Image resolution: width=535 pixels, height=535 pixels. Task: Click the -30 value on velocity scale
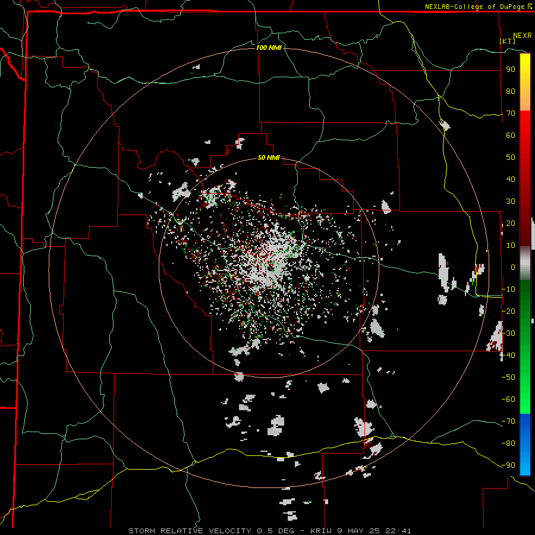(x=508, y=333)
